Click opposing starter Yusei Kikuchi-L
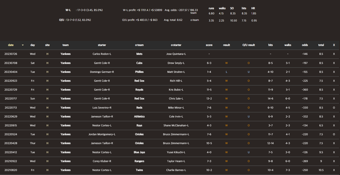Screen dimensions: 340x175 (176, 152)
